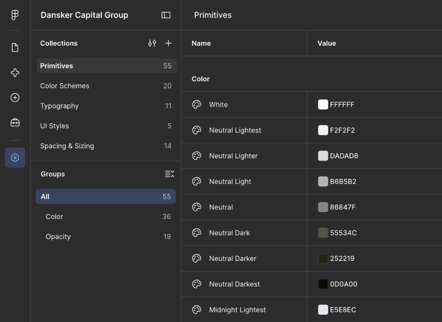Open the F2F2F2 color swatch
Screen dimensions: 442x322
click(323, 130)
